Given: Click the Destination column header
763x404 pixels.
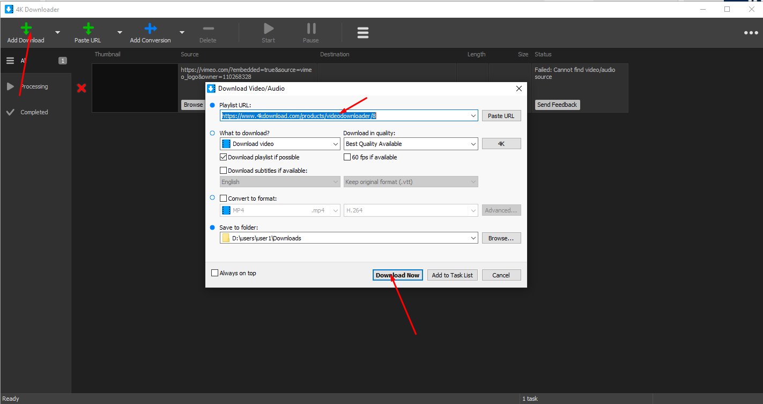Looking at the screenshot, I should (335, 54).
